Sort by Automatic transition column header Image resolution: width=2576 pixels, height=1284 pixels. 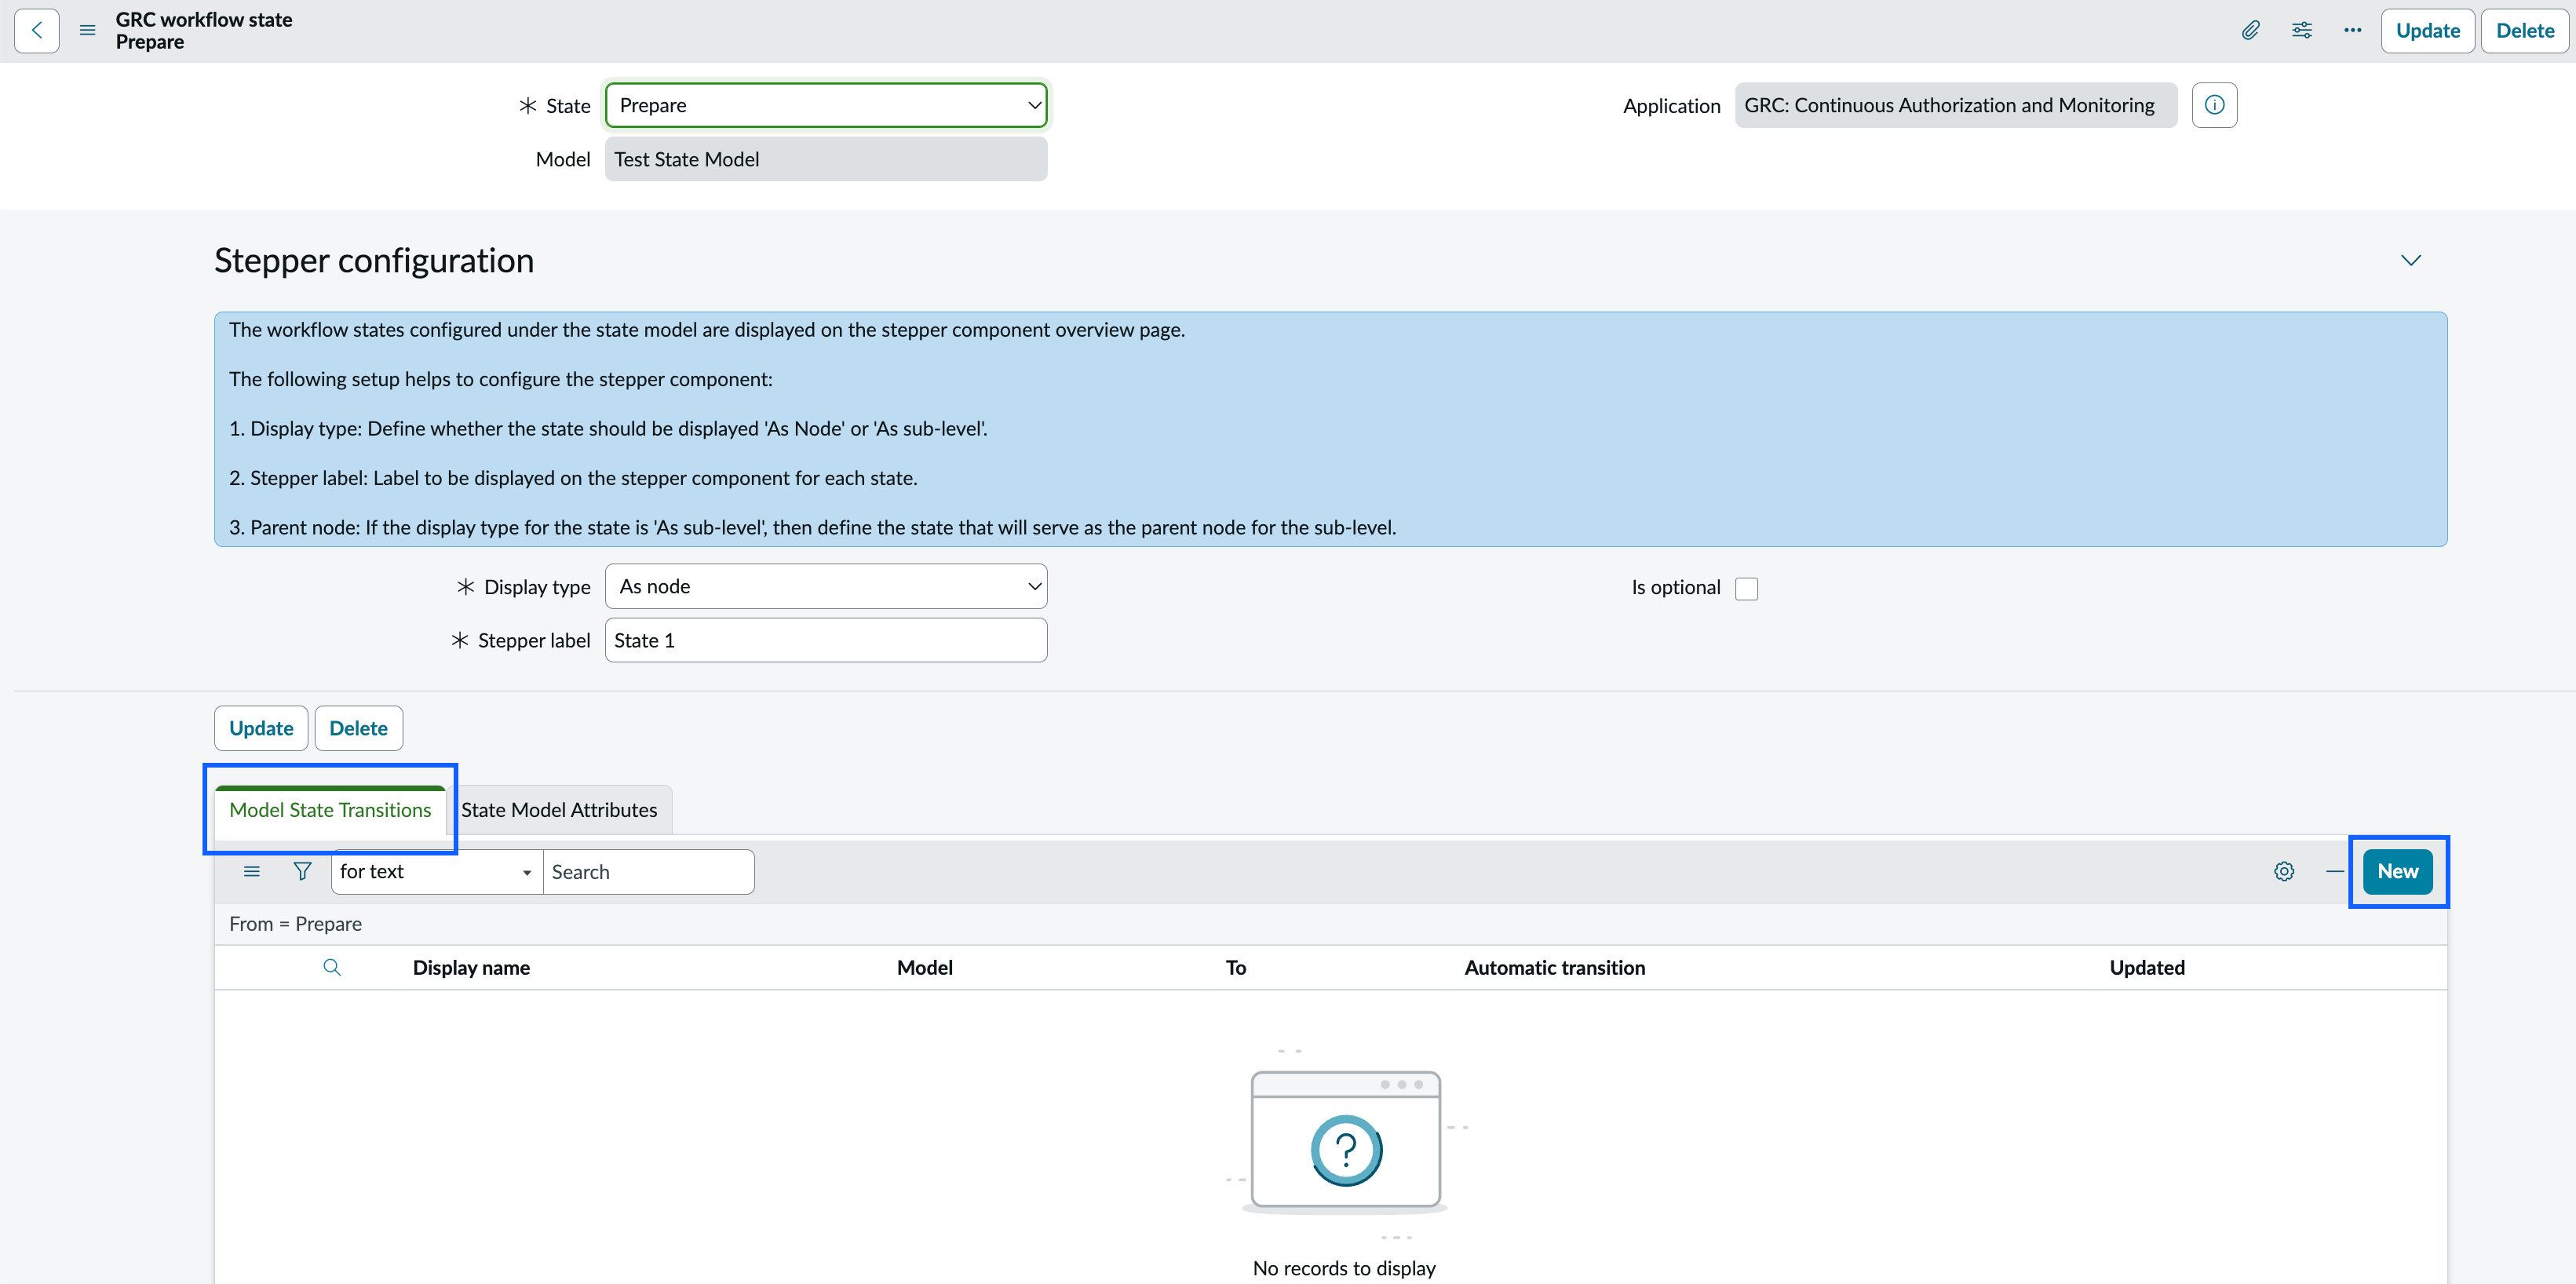[x=1555, y=968]
